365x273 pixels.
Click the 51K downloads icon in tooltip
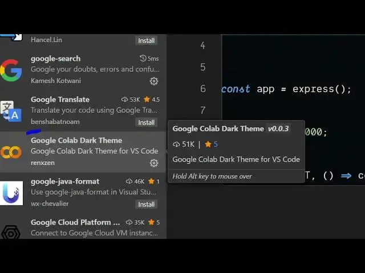(x=176, y=144)
